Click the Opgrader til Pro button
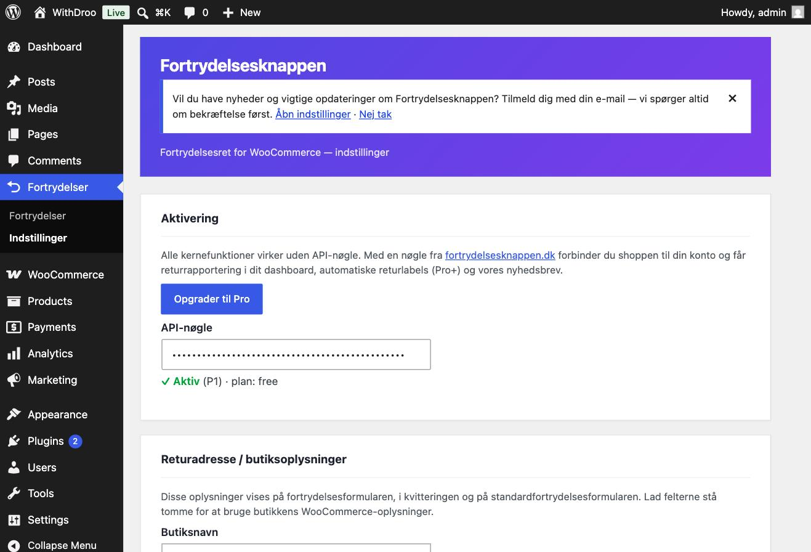This screenshot has width=811, height=552. click(x=212, y=299)
